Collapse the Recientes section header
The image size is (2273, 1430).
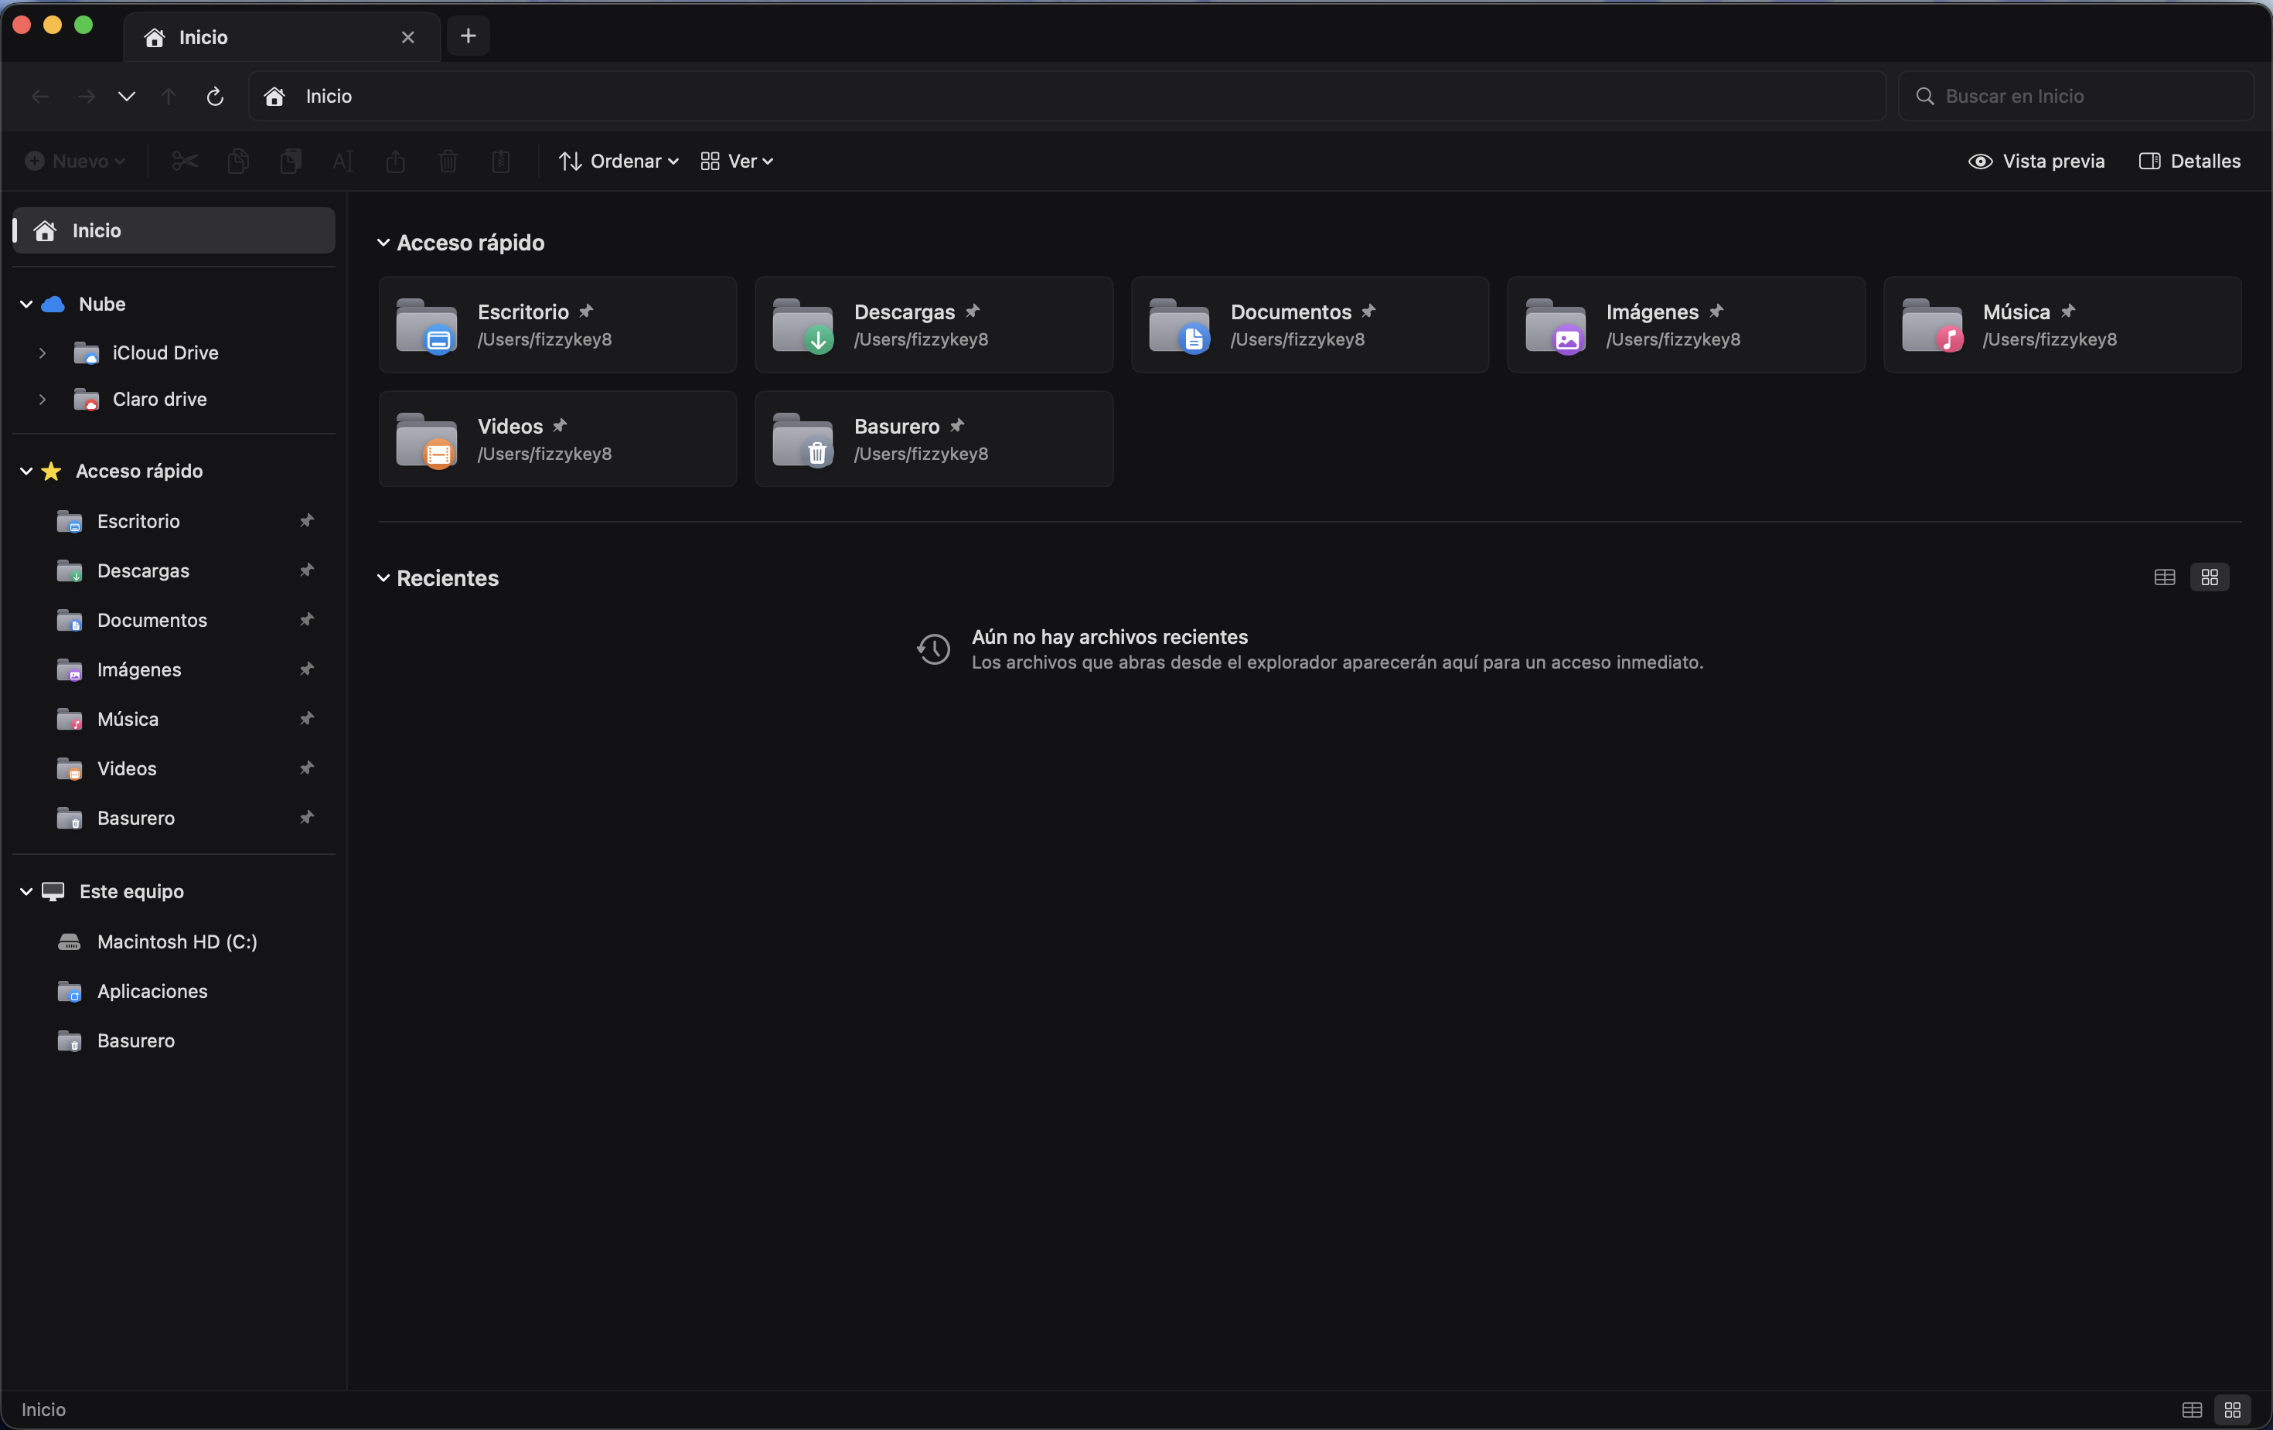point(384,577)
